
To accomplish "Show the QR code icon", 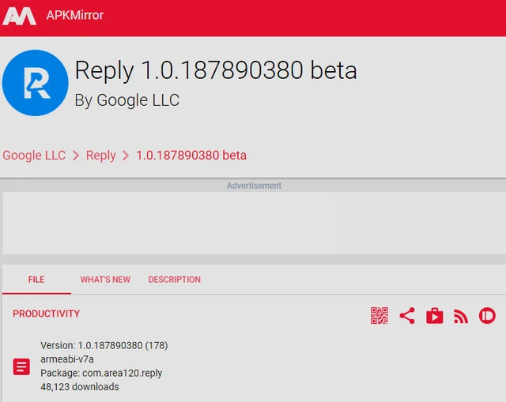I will click(379, 316).
